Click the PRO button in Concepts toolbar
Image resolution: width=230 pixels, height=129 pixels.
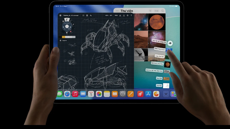point(116,15)
